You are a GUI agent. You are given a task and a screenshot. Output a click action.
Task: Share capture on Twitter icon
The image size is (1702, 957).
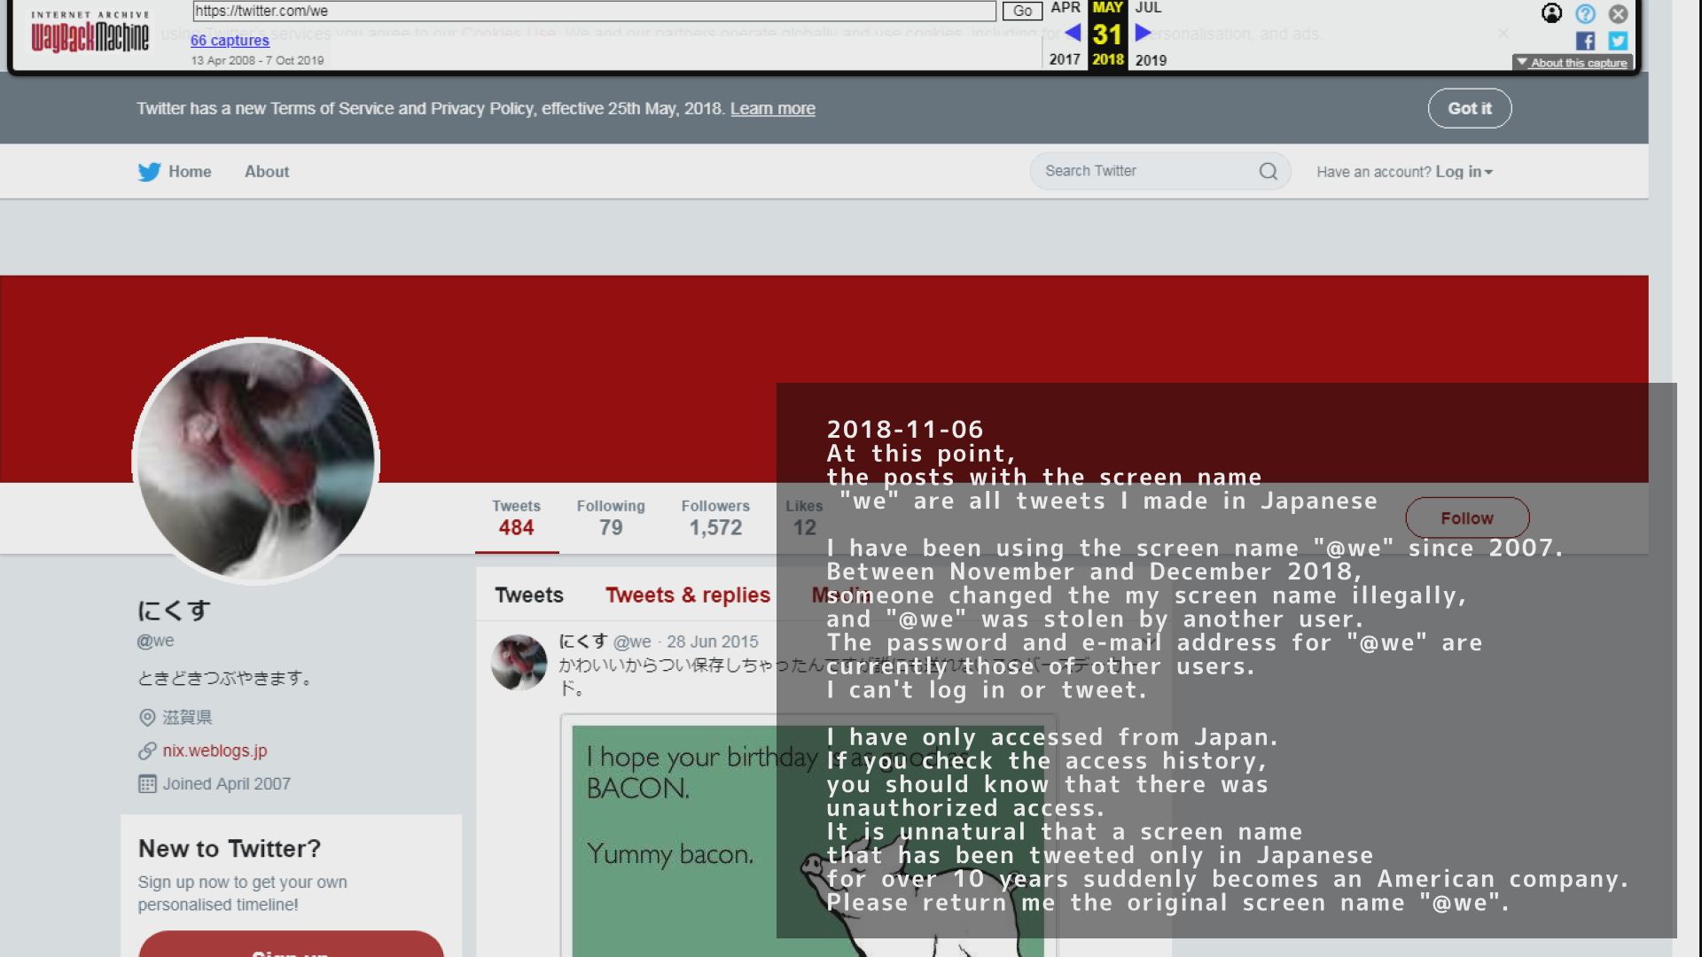point(1618,41)
